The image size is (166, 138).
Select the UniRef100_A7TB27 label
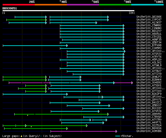149,71
